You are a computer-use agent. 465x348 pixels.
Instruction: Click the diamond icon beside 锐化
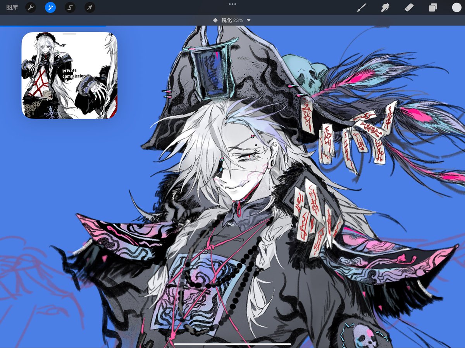(x=215, y=20)
